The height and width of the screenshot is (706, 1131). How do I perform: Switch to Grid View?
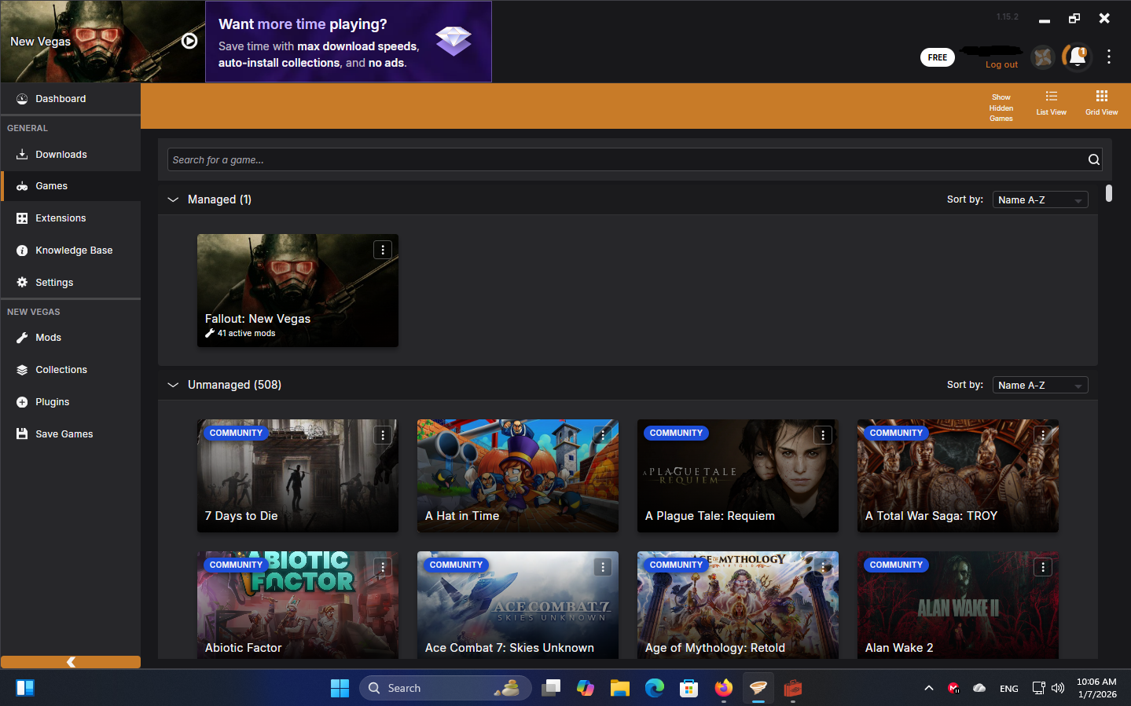[1101, 103]
